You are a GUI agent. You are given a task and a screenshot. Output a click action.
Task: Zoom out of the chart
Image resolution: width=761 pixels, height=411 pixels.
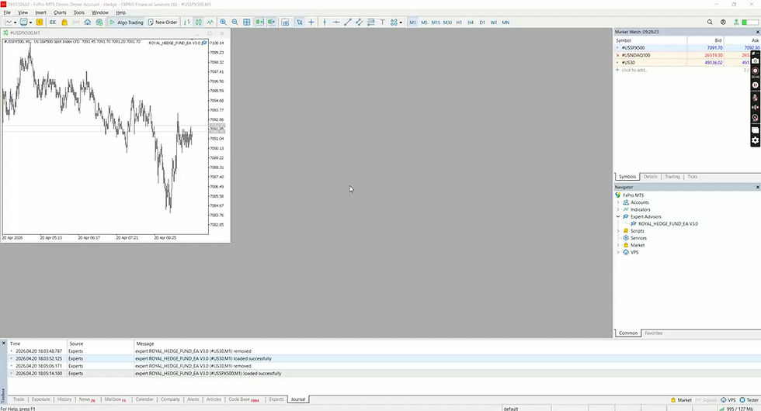click(235, 22)
